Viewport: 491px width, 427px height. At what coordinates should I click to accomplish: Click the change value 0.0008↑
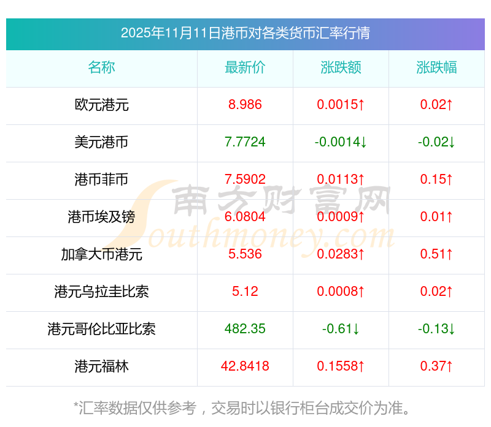pos(341,292)
